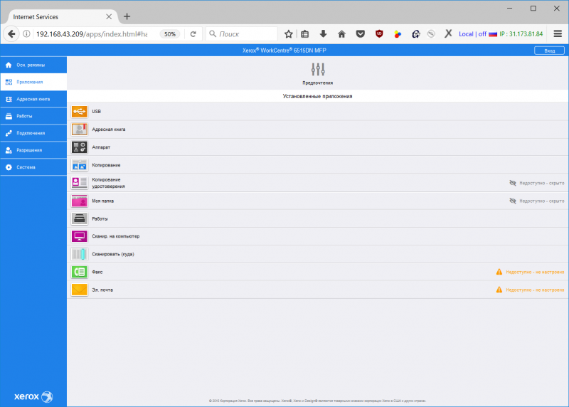Image resolution: width=569 pixels, height=407 pixels.
Task: Click the Сканир. на компьютер icon
Action: pyautogui.click(x=78, y=236)
